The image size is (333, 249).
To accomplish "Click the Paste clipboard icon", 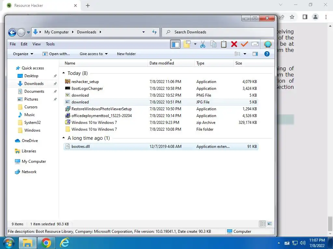I will click(x=224, y=44).
